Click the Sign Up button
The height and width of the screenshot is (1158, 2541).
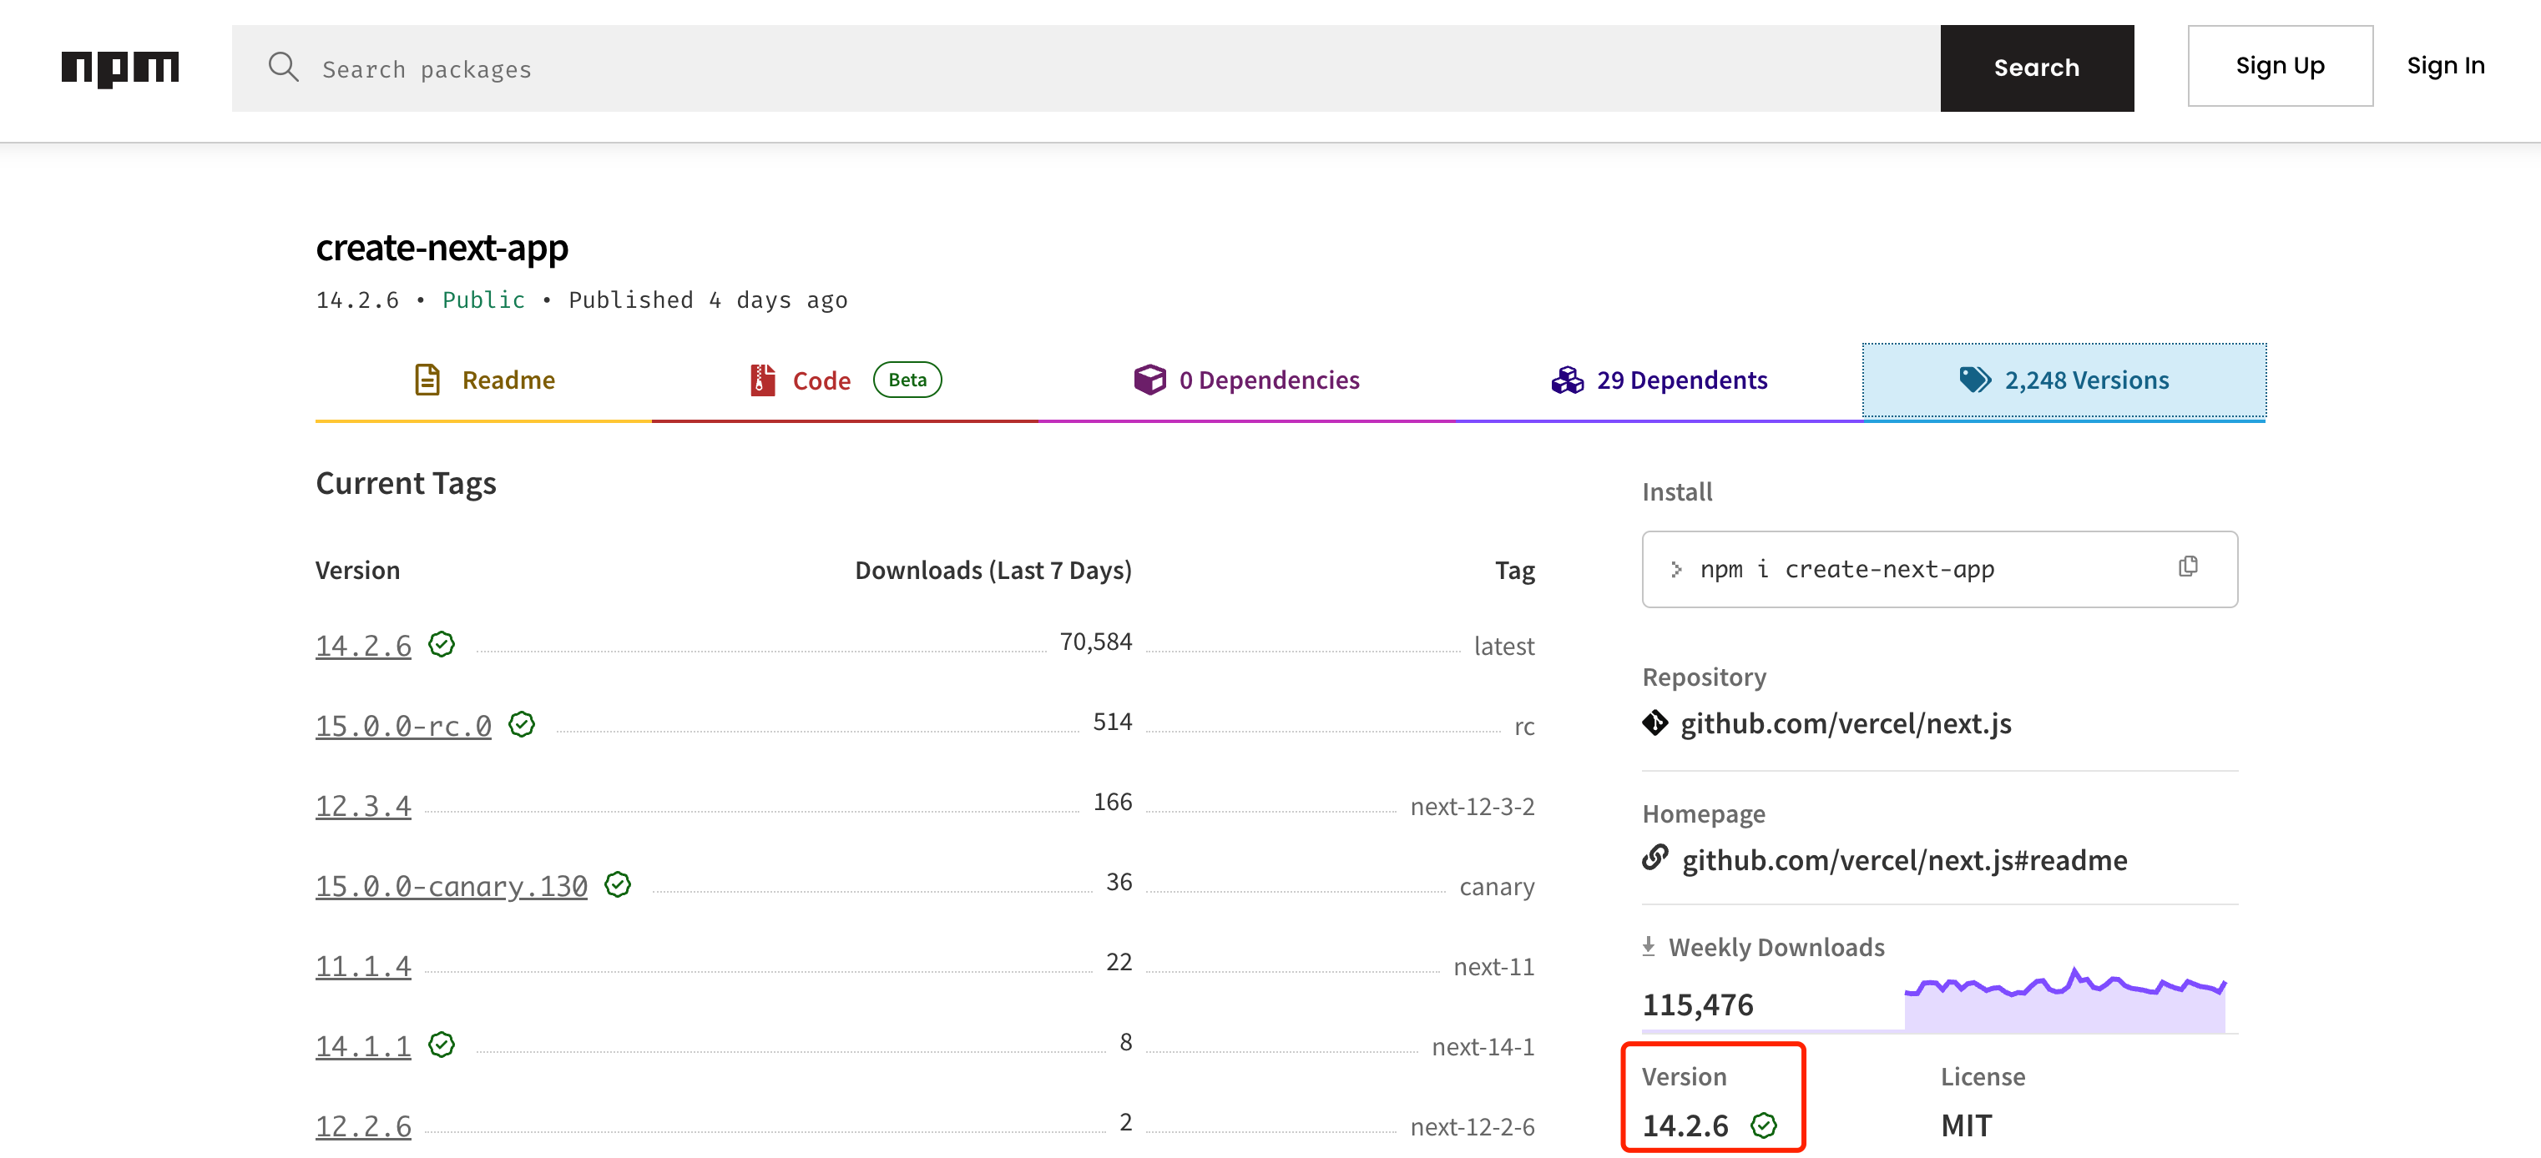2280,66
